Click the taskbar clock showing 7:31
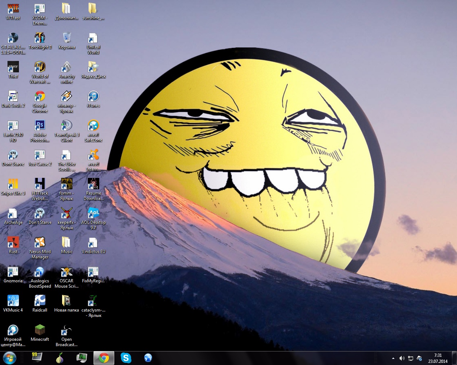This screenshot has width=457, height=365. pos(438,358)
